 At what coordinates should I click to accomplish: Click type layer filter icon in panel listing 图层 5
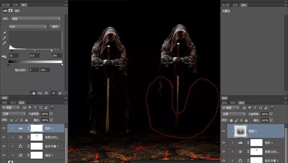tap(255, 108)
